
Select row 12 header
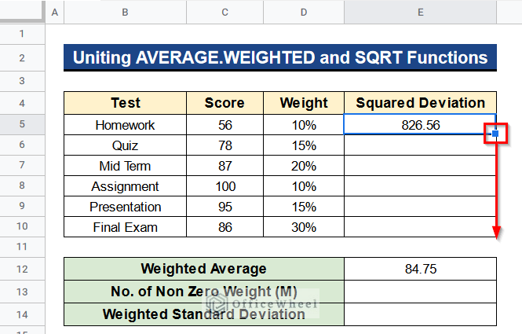[x=22, y=269]
